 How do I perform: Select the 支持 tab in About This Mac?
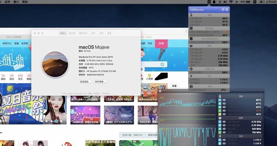tap(101, 33)
